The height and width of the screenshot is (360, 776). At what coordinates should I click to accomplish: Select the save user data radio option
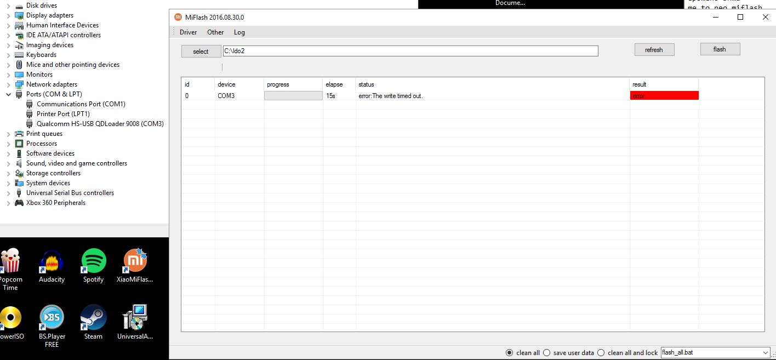[x=546, y=352]
